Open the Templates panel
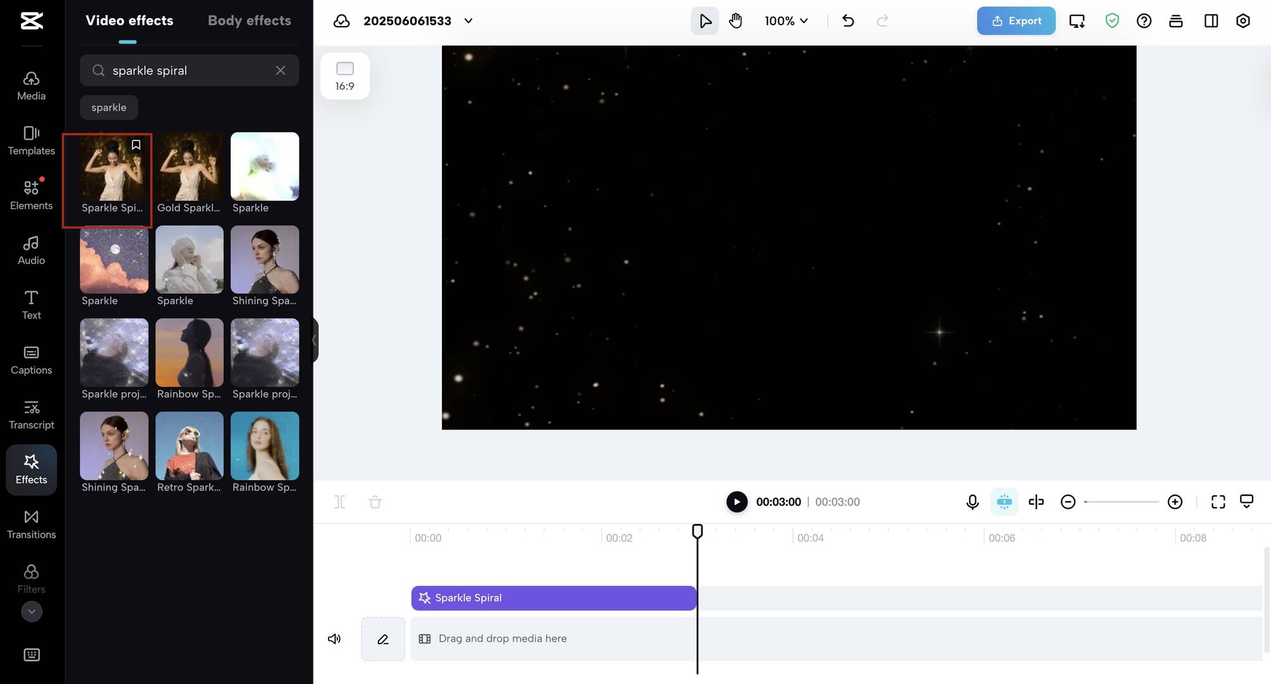Image resolution: width=1271 pixels, height=684 pixels. pos(31,141)
